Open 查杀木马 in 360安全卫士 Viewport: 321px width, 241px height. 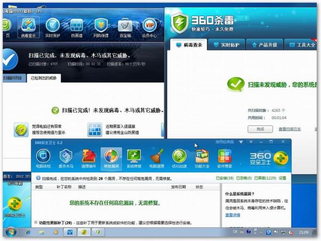click(x=66, y=159)
